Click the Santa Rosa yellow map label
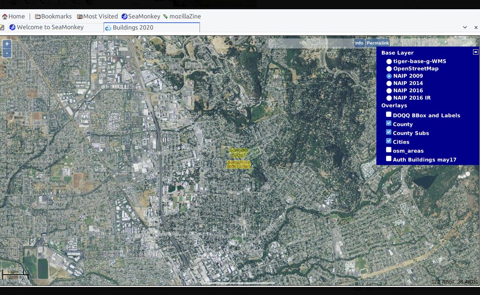Screen dimensions: 480x295 tap(238, 165)
